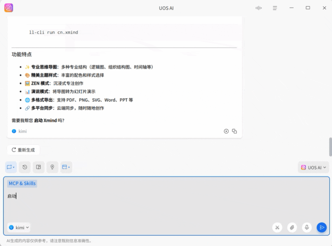Attach a file with paperclip icon
The width and height of the screenshot is (332, 246).
coord(292,228)
